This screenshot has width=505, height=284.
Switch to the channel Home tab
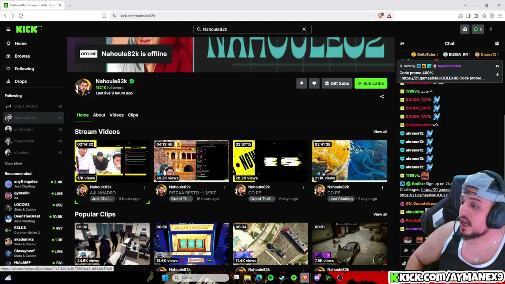click(82, 115)
